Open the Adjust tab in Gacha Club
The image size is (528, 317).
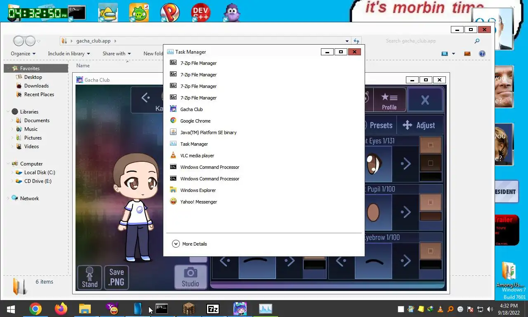(419, 125)
